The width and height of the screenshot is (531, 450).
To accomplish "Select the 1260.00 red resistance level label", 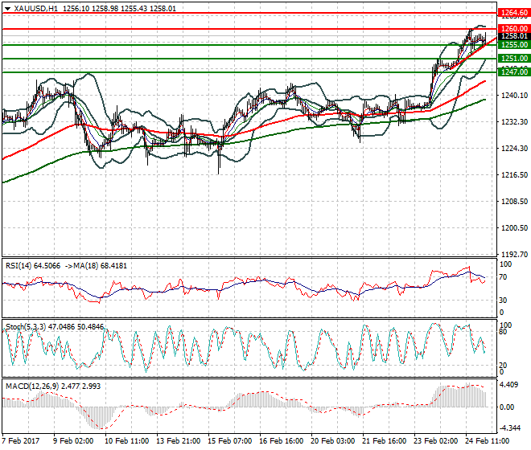I will pyautogui.click(x=514, y=29).
